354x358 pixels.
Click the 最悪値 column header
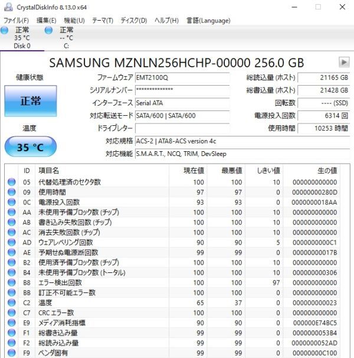(x=226, y=171)
